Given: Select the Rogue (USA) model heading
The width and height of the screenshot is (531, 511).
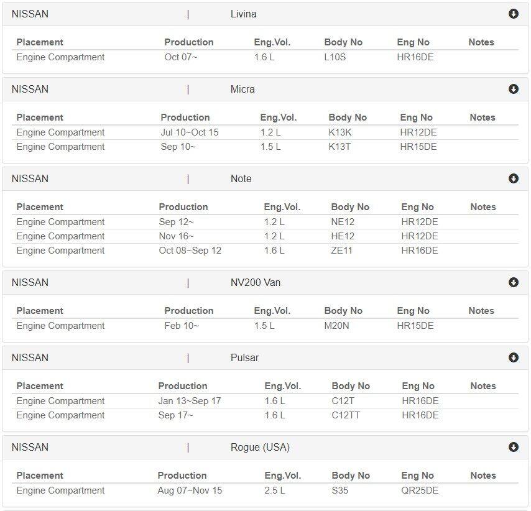Looking at the screenshot, I should [260, 448].
